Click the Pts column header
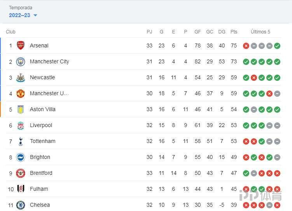The height and width of the screenshot is (211, 292). (234, 32)
